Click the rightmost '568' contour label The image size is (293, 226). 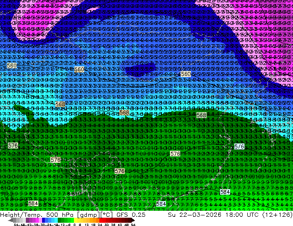pyautogui.click(x=201, y=115)
